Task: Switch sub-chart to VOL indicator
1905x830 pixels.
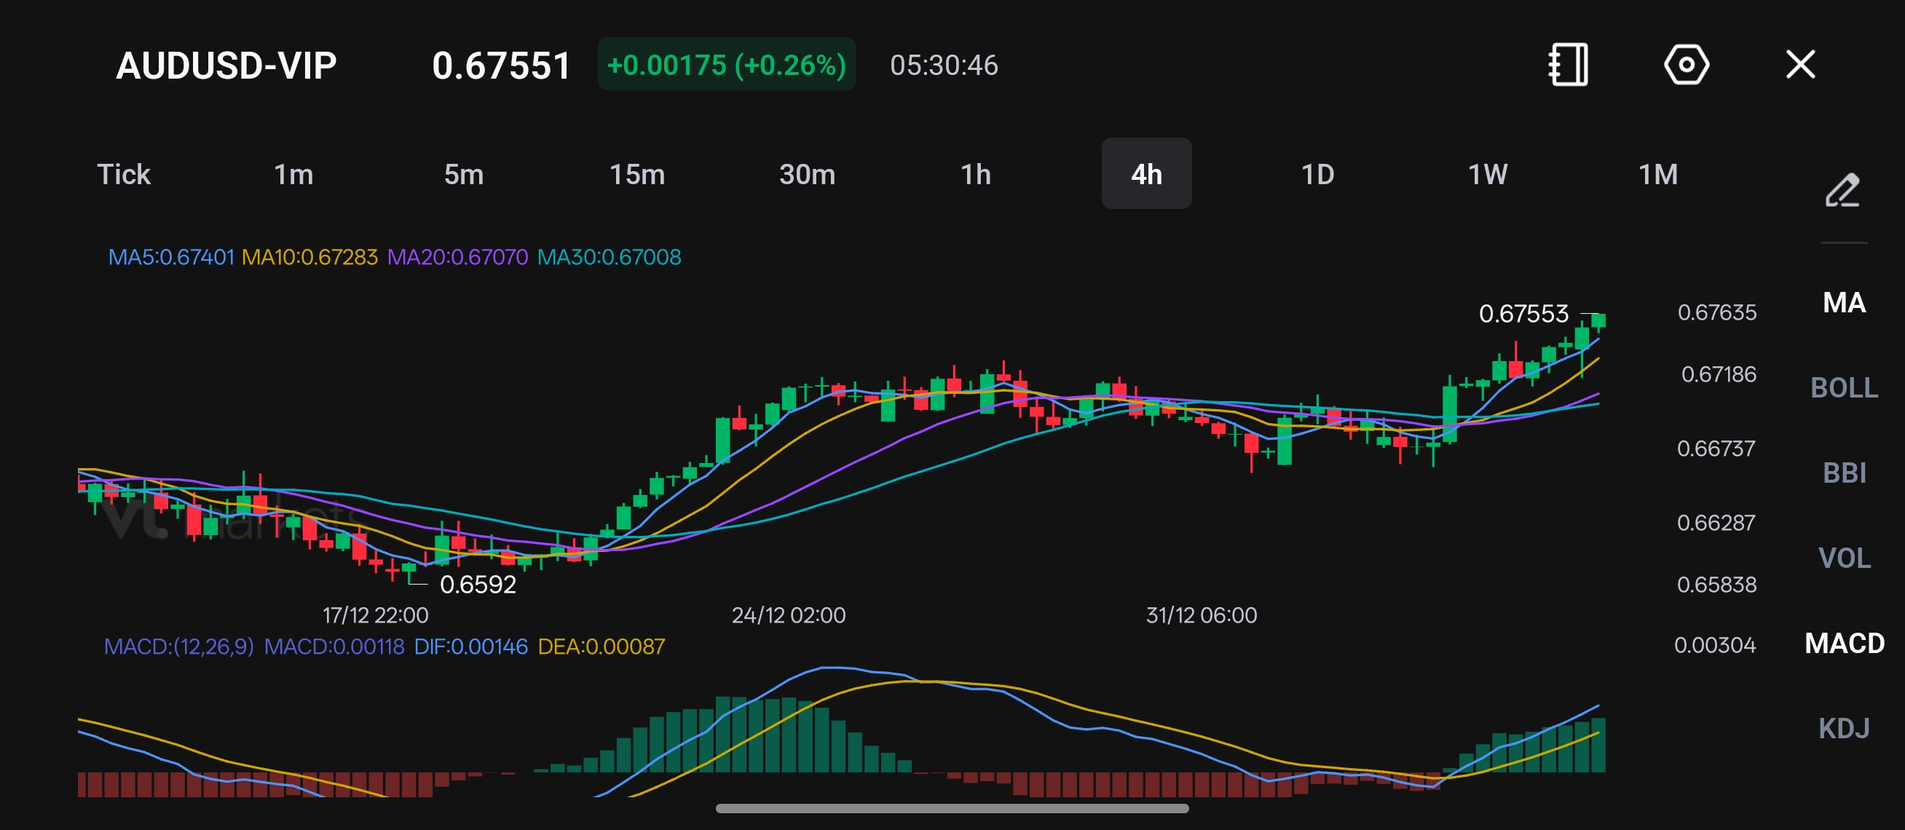Action: coord(1844,558)
